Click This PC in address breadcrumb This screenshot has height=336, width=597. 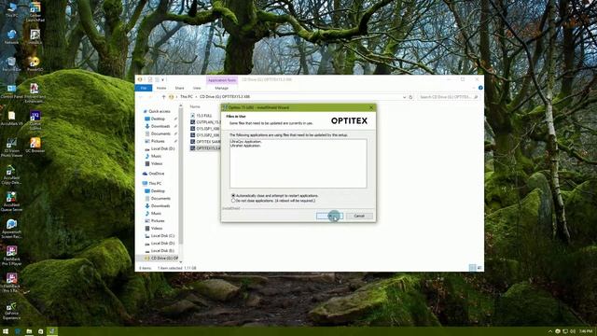tap(187, 97)
